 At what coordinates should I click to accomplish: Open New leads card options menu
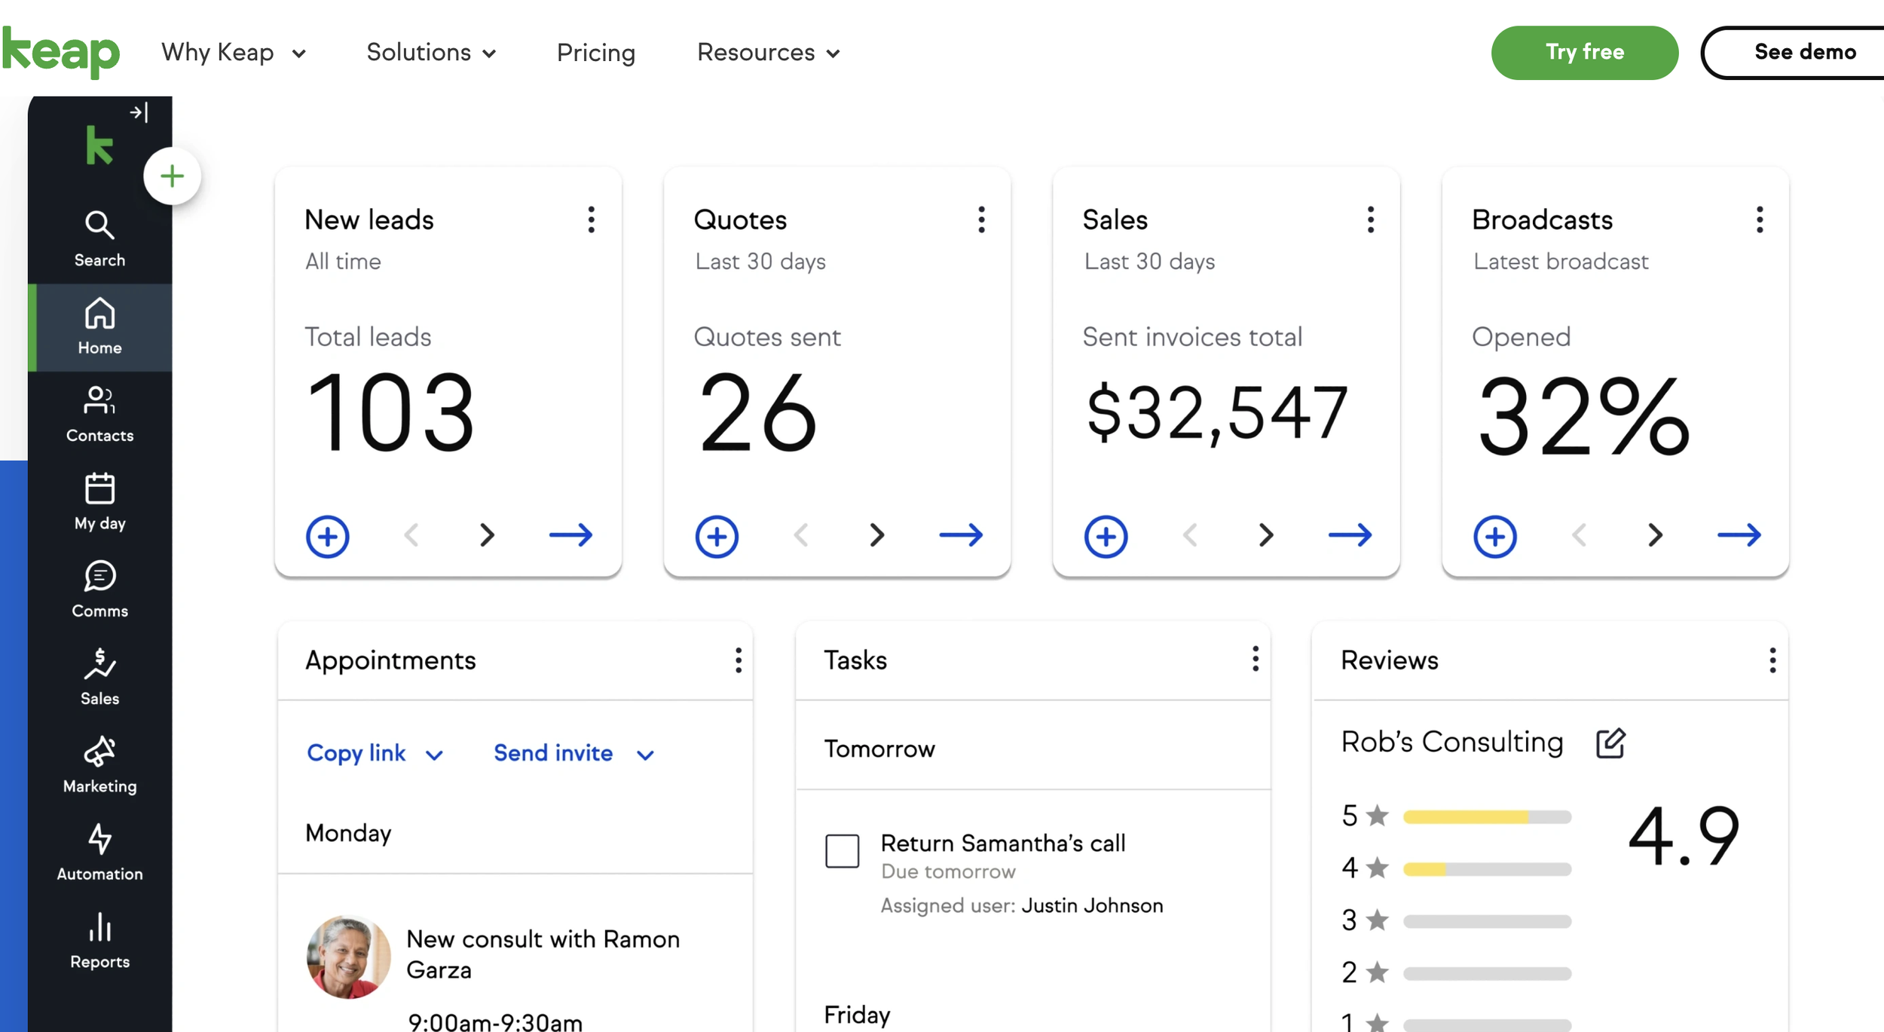click(592, 220)
